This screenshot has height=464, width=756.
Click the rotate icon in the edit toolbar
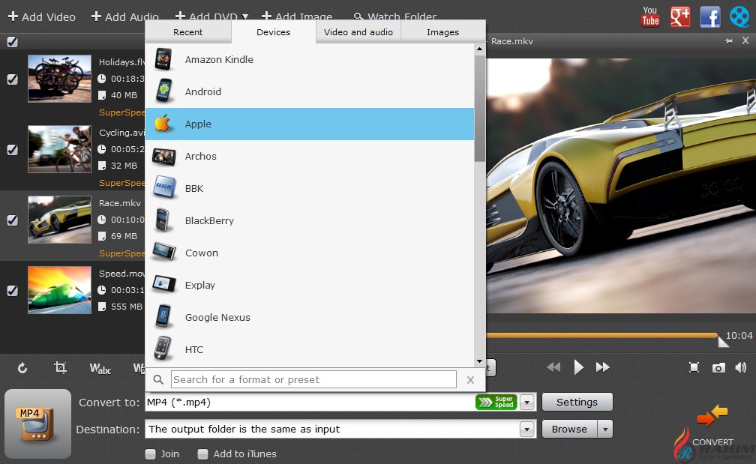click(22, 367)
